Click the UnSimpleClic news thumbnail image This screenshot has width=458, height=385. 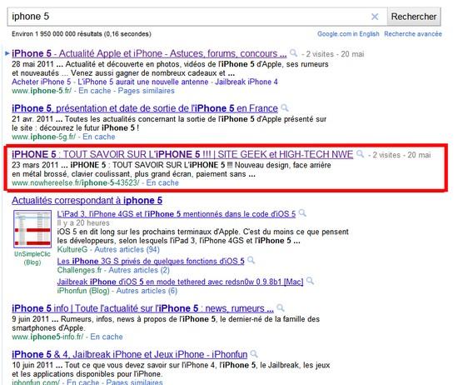click(32, 229)
